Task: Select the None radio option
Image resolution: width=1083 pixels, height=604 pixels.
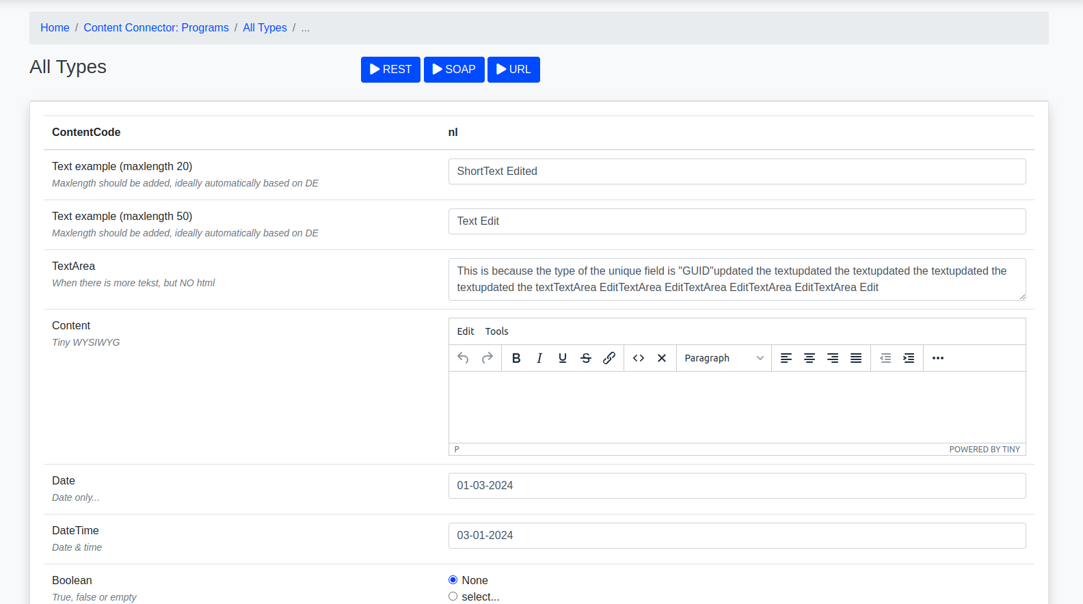Action: (453, 580)
